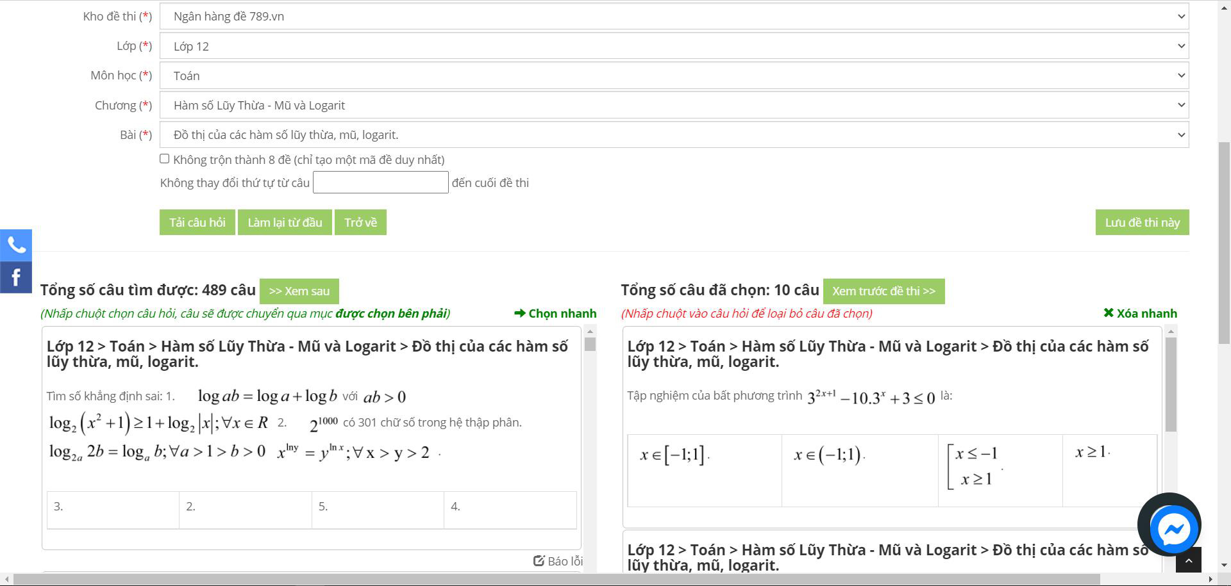Image resolution: width=1231 pixels, height=586 pixels.
Task: Click the Lưu đề thi này button
Action: [x=1142, y=222]
